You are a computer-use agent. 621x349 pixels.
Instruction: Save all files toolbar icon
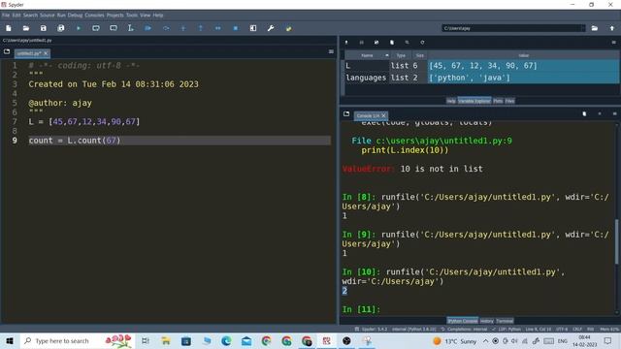(60, 28)
